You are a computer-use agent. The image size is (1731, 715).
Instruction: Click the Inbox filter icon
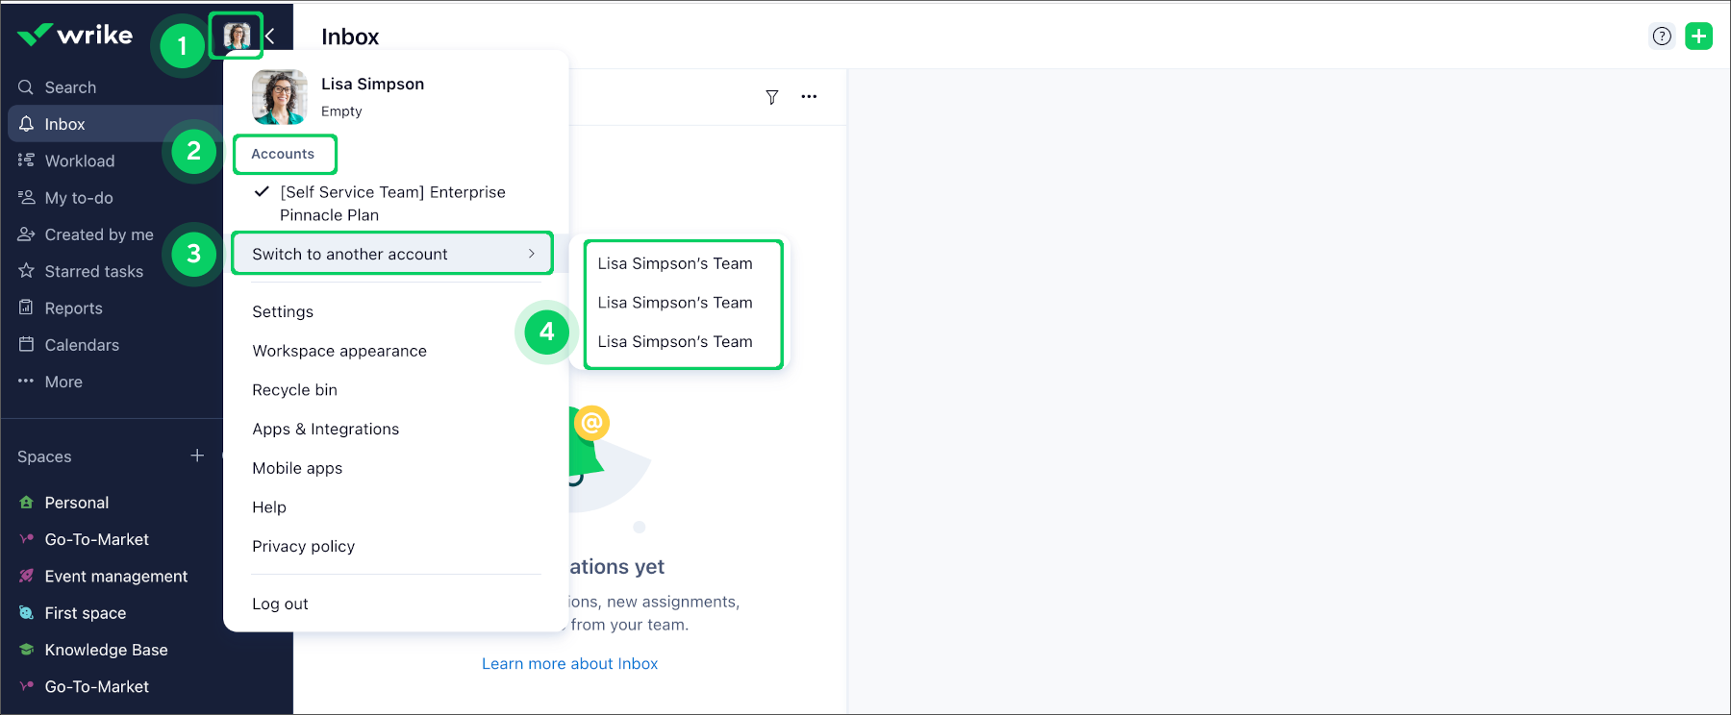click(771, 97)
